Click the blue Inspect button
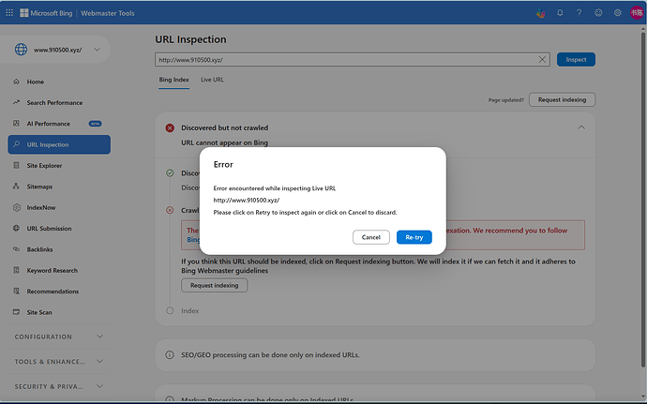Screen dimensions: 647x404 pyautogui.click(x=576, y=59)
